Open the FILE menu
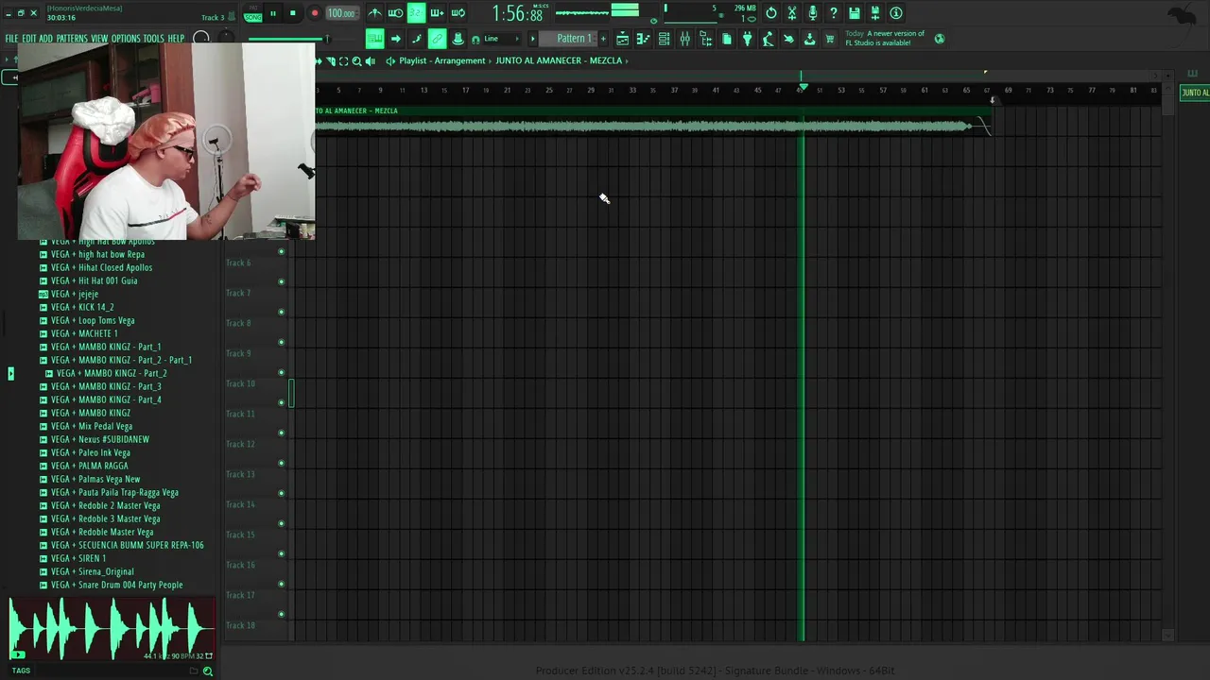 (11, 39)
